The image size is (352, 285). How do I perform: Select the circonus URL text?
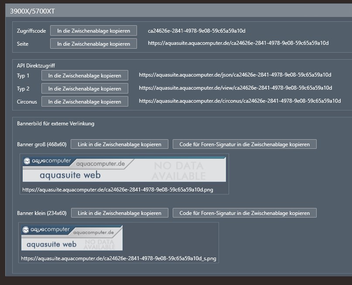240,101
